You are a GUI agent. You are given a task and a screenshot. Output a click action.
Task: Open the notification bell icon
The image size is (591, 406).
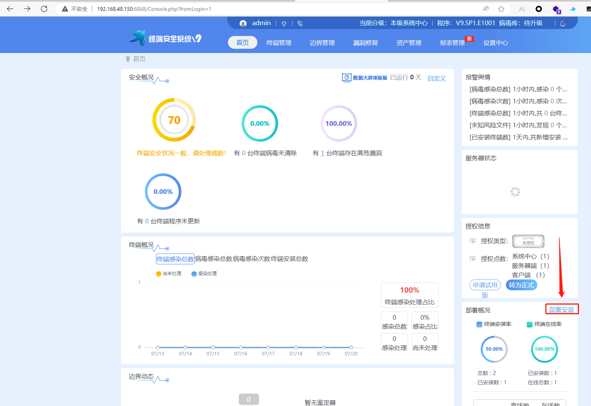[563, 23]
